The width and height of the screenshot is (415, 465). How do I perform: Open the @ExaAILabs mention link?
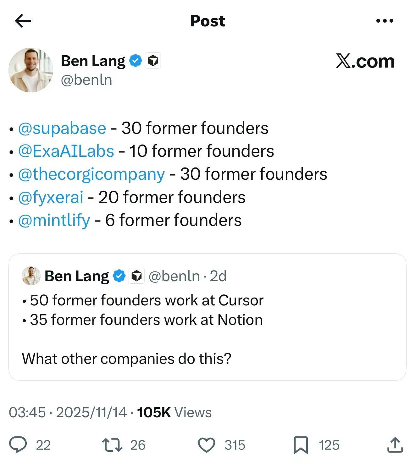66,151
